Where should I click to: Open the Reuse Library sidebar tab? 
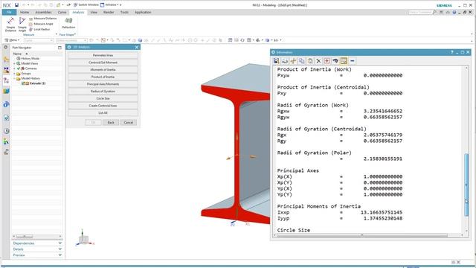point(7,91)
